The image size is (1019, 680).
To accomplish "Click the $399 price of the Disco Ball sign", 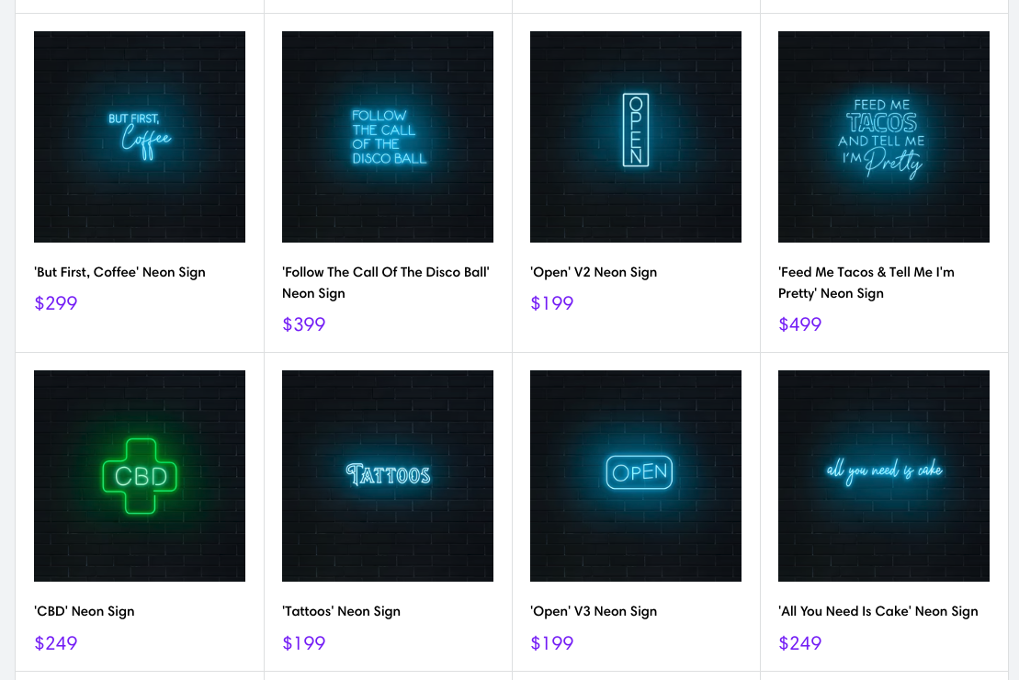I will 304,324.
